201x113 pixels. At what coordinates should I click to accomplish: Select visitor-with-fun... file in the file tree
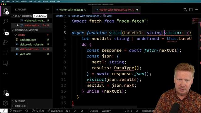(31, 49)
